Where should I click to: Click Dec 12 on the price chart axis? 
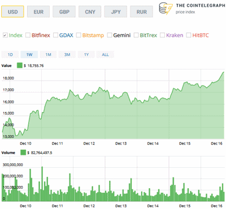(89, 143)
